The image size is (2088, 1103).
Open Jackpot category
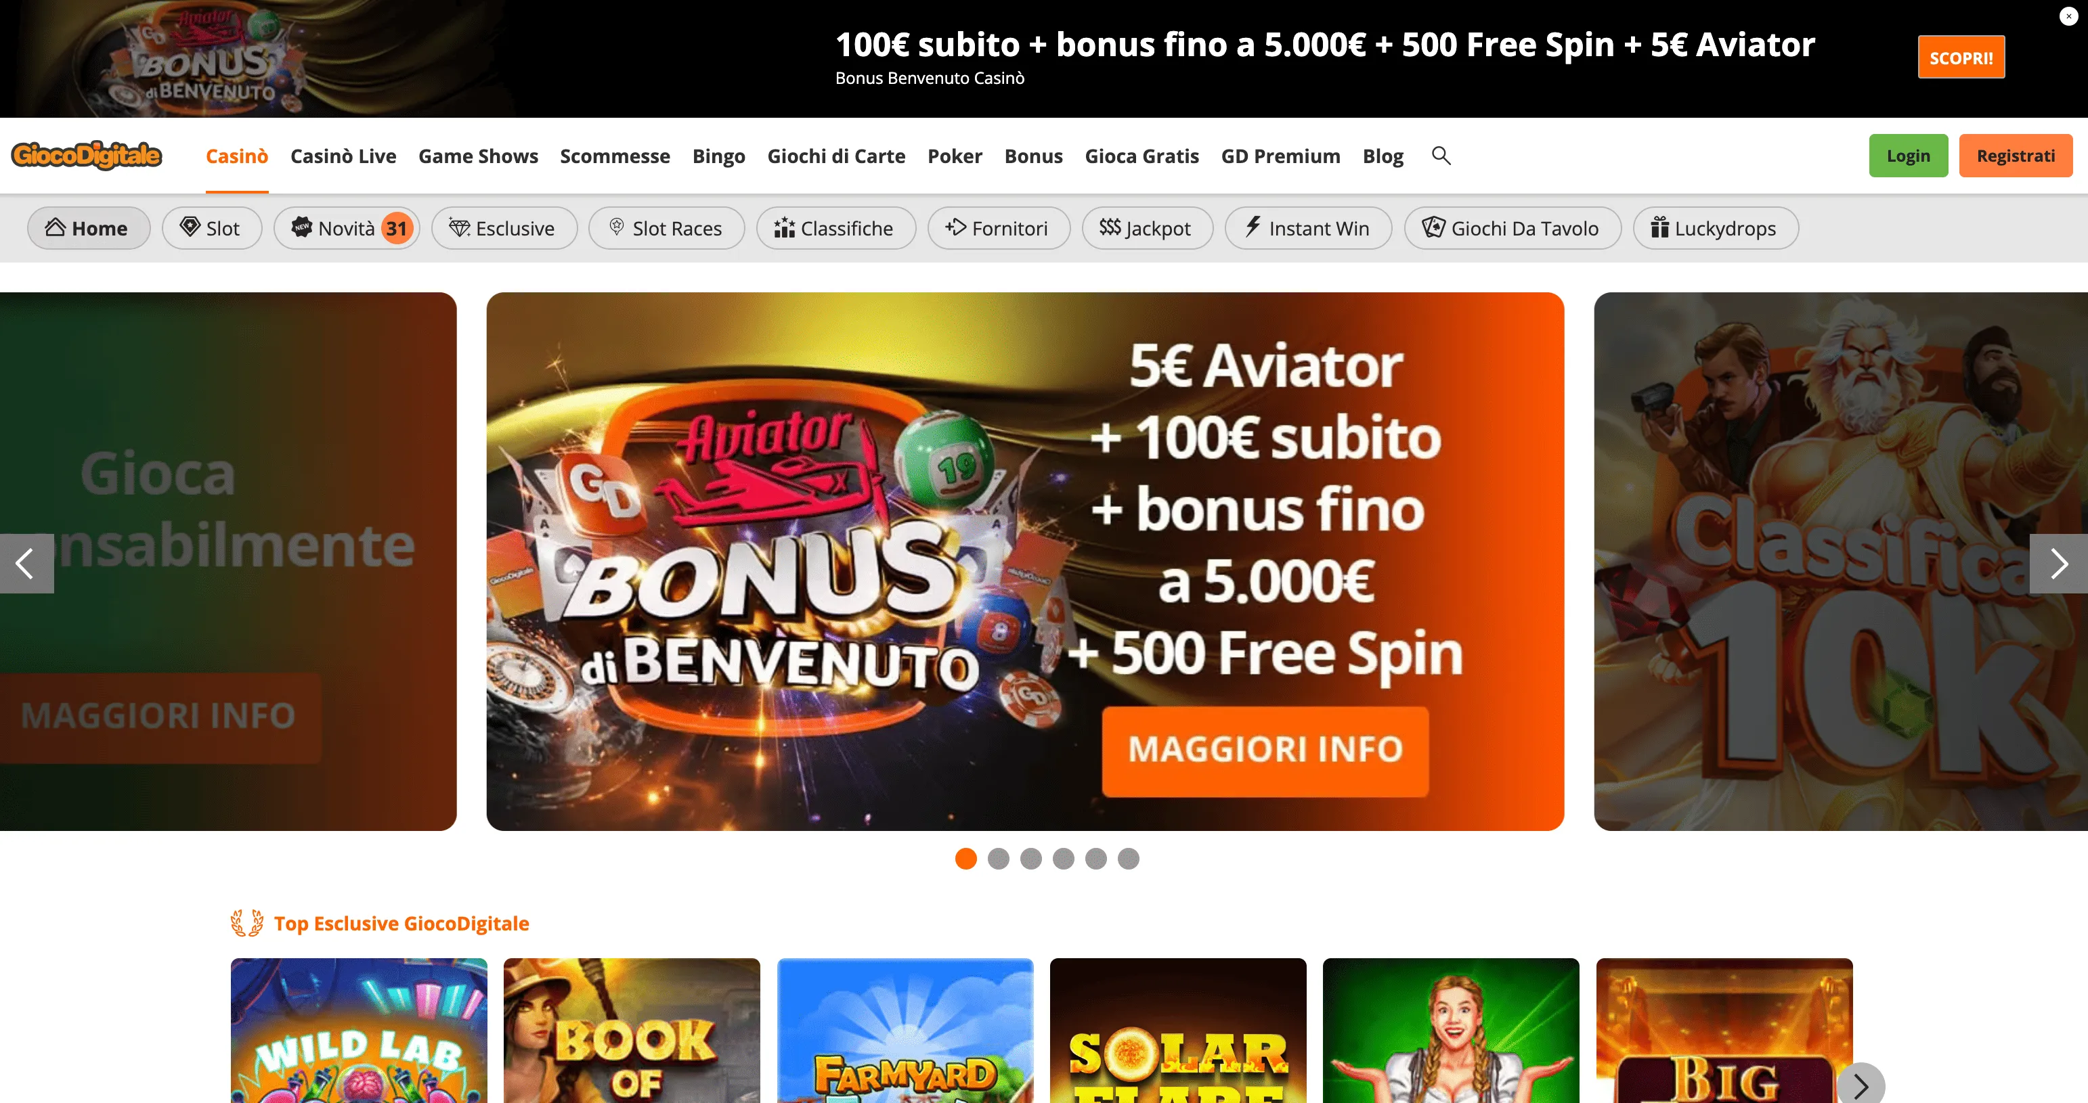pyautogui.click(x=1147, y=228)
